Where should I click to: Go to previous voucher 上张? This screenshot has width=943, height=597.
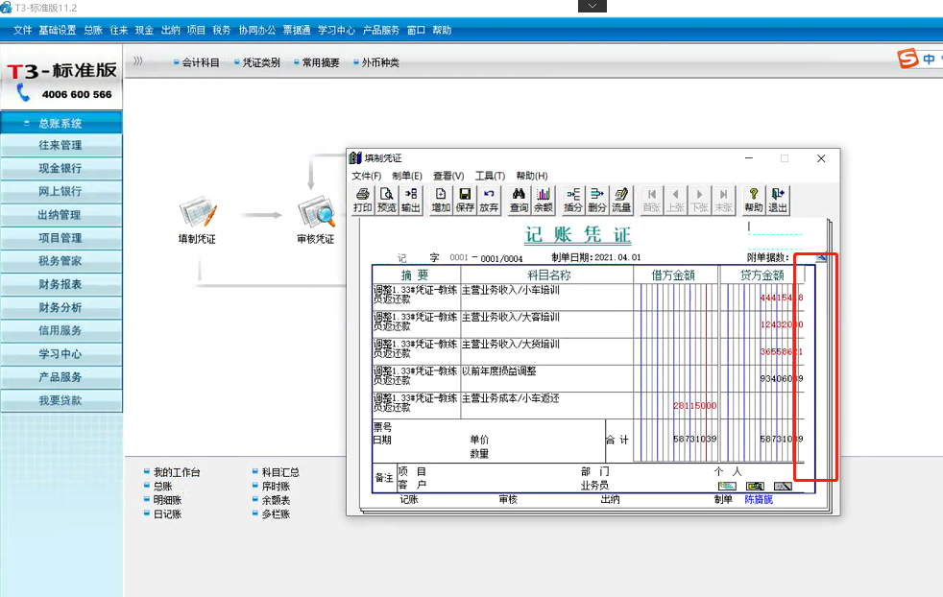675,201
